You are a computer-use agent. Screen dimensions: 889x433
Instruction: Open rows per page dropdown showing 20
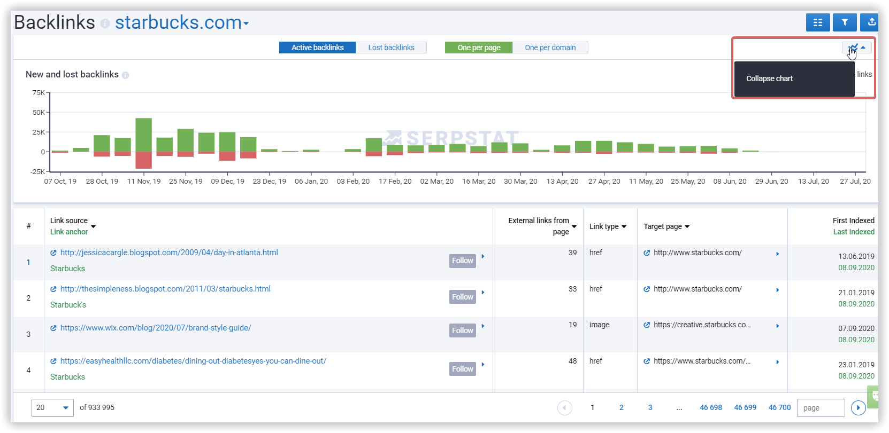point(52,408)
